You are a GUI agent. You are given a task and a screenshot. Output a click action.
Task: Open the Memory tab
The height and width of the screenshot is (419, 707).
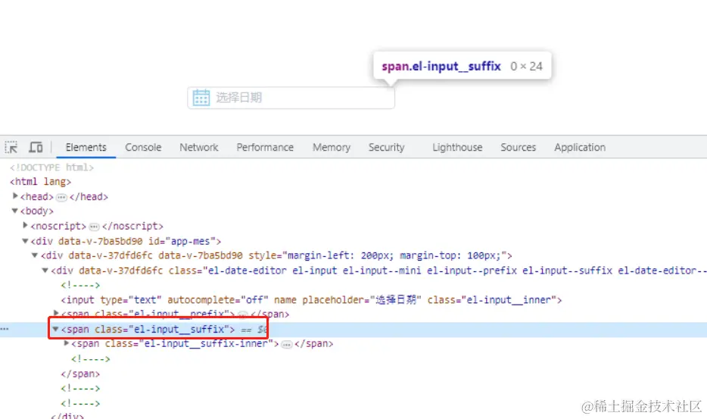point(332,147)
